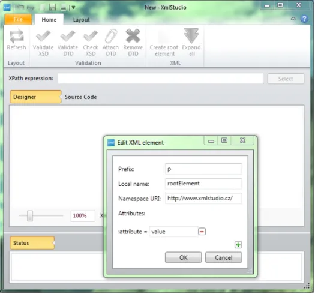Click the Remove DTD cross icon
The image size is (315, 294).
point(133,36)
